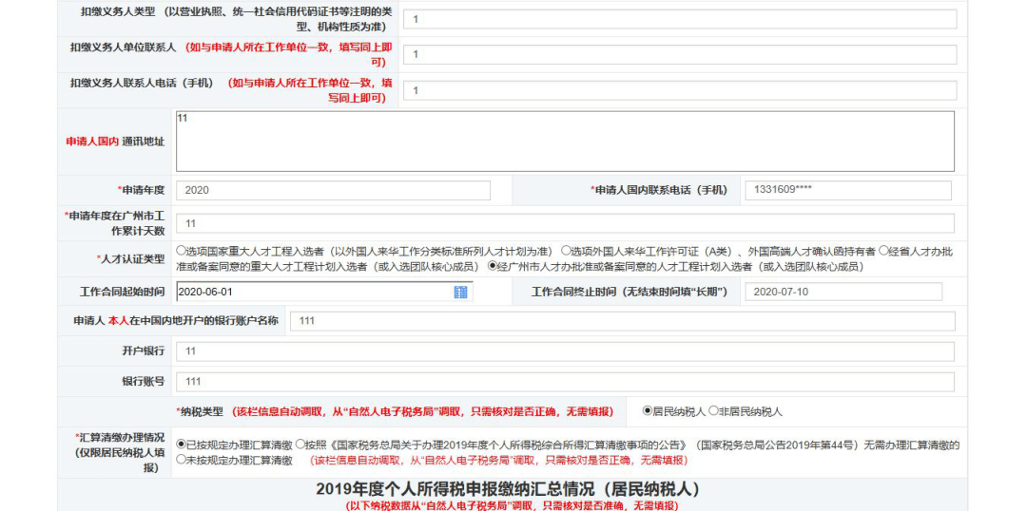The width and height of the screenshot is (1027, 511).
Task: Select the 居民纳税人 radio option
Action: click(648, 411)
